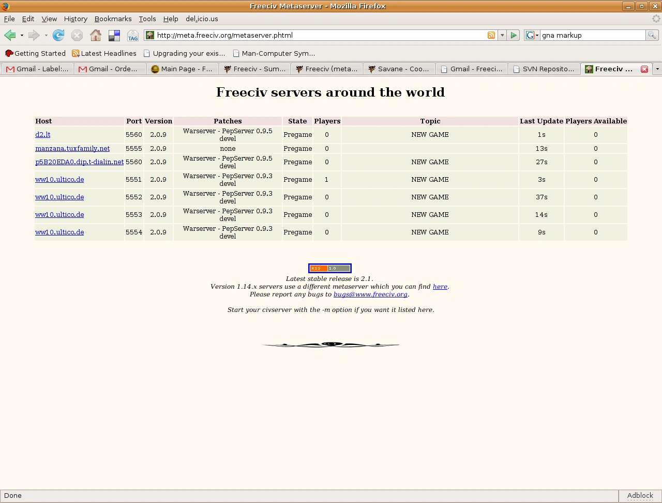Click the bugs@www.freeciv.org email link

coord(370,294)
